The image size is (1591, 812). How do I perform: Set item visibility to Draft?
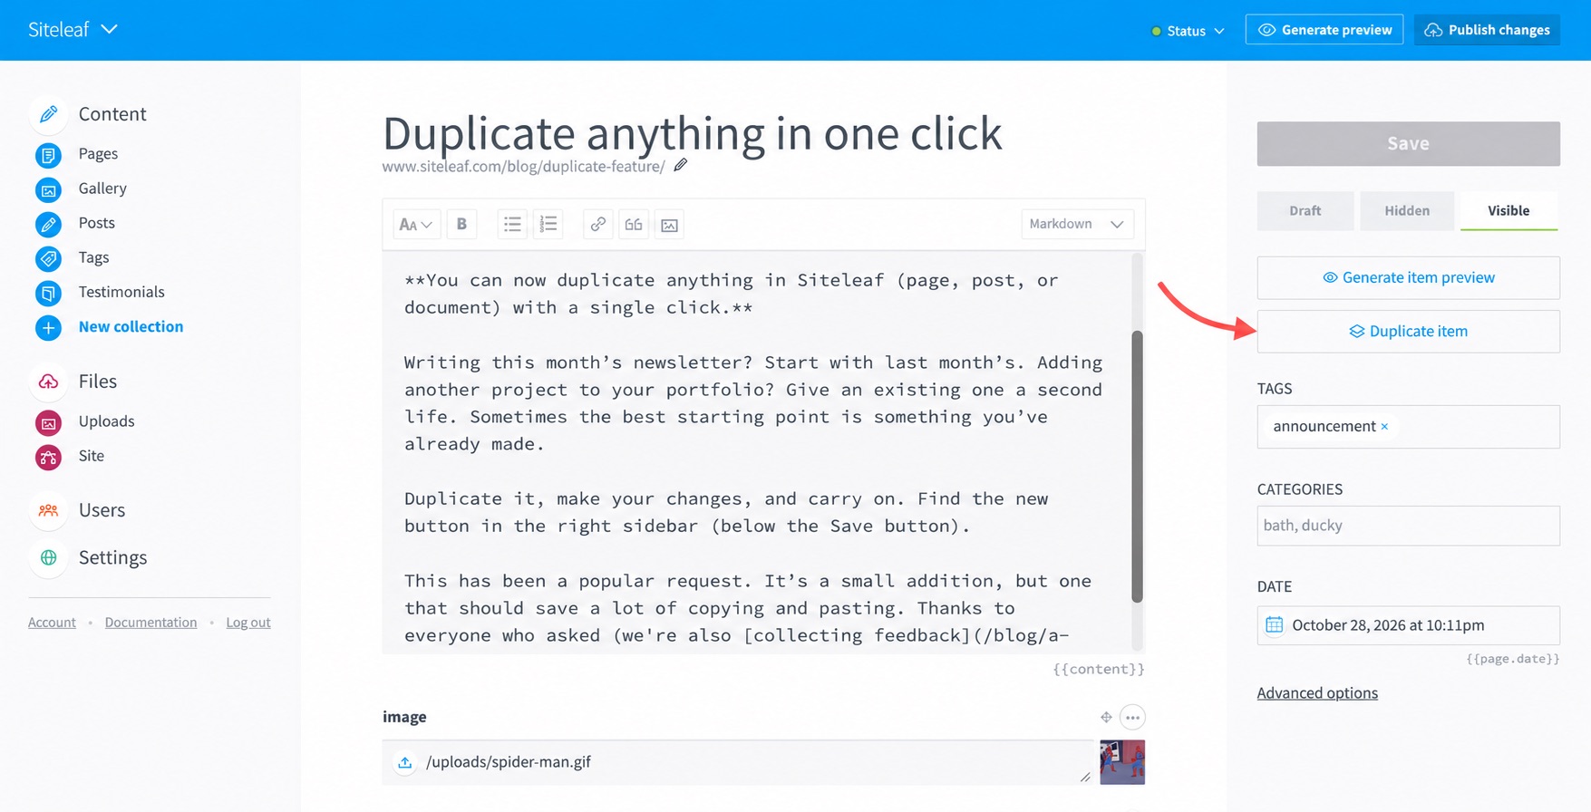tap(1305, 210)
